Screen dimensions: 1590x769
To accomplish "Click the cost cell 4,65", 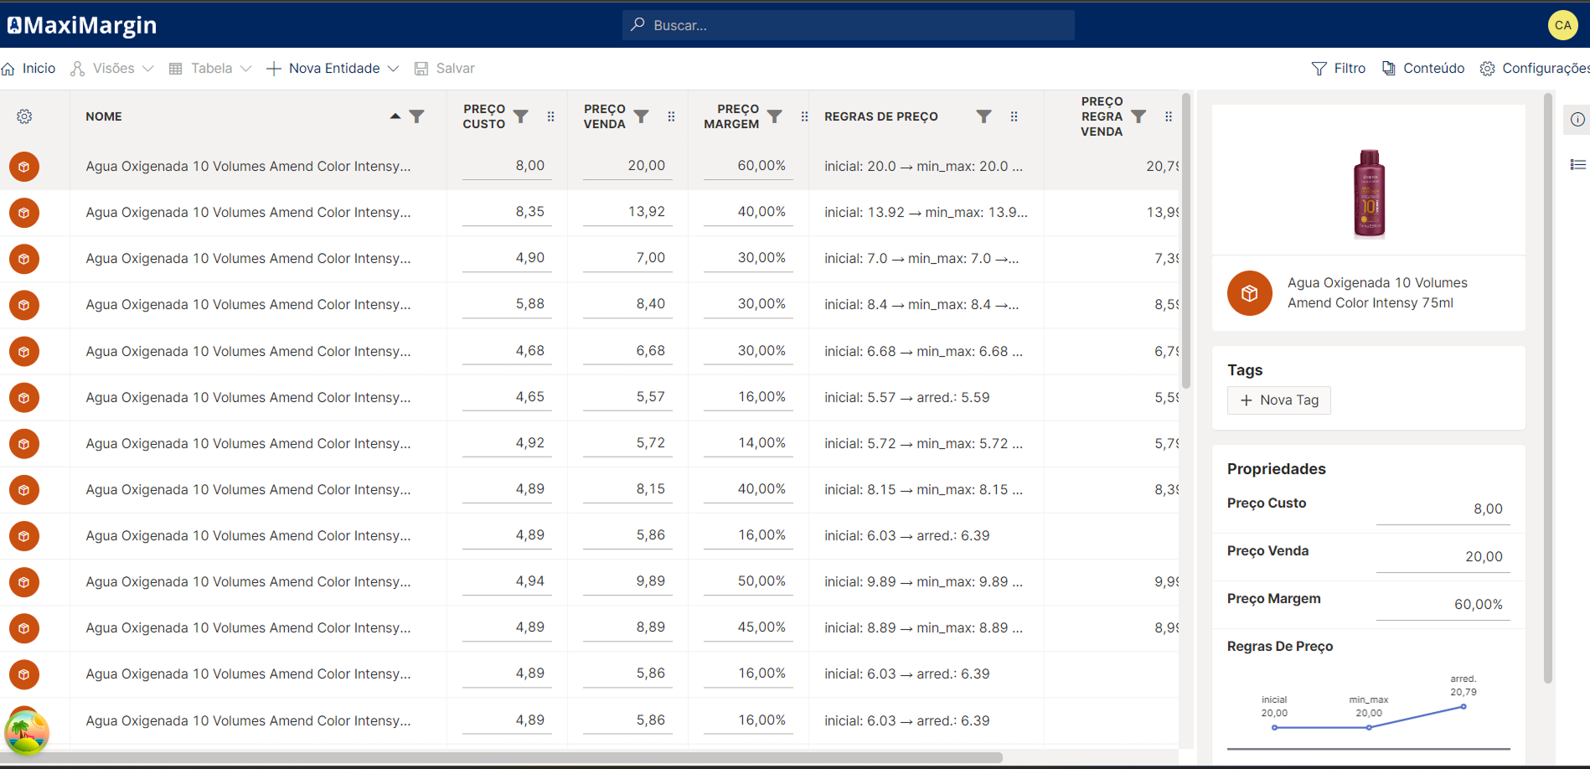I will [x=507, y=398].
